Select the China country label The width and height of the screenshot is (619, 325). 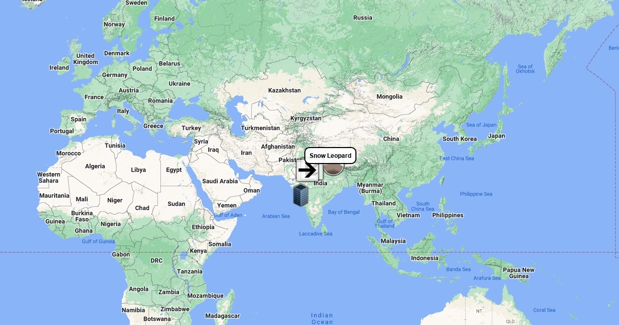tap(391, 139)
